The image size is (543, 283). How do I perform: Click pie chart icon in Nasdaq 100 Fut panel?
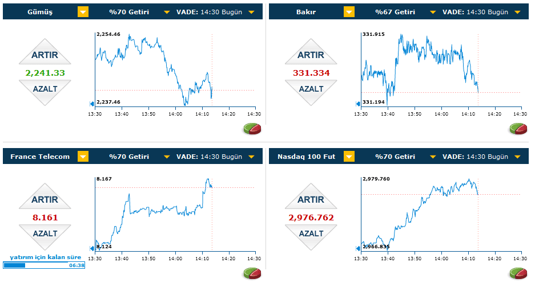coord(518,273)
